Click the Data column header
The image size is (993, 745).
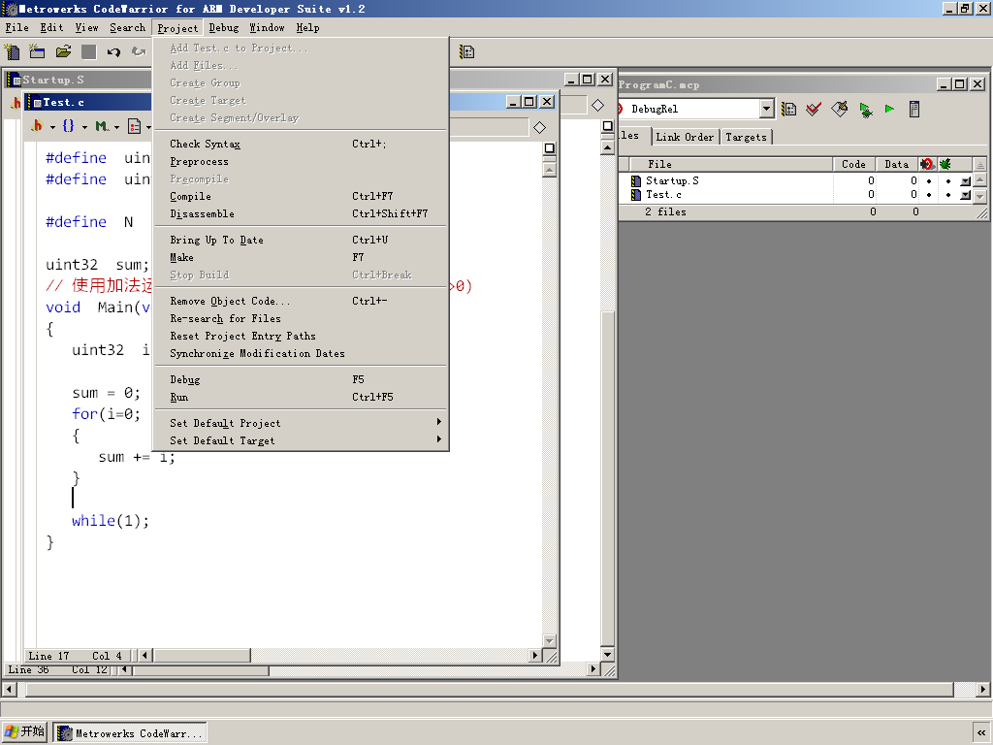[897, 164]
